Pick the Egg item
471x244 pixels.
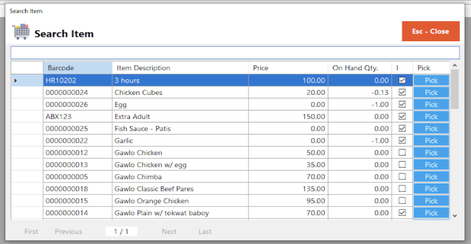(431, 105)
